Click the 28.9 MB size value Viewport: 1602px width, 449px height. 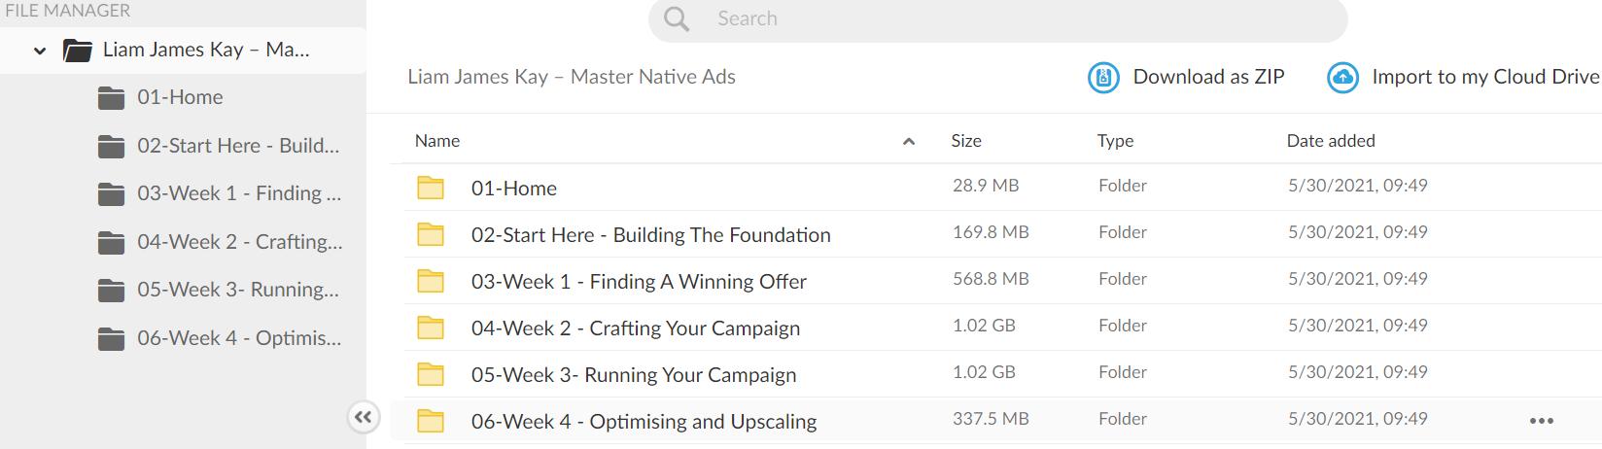tap(986, 186)
